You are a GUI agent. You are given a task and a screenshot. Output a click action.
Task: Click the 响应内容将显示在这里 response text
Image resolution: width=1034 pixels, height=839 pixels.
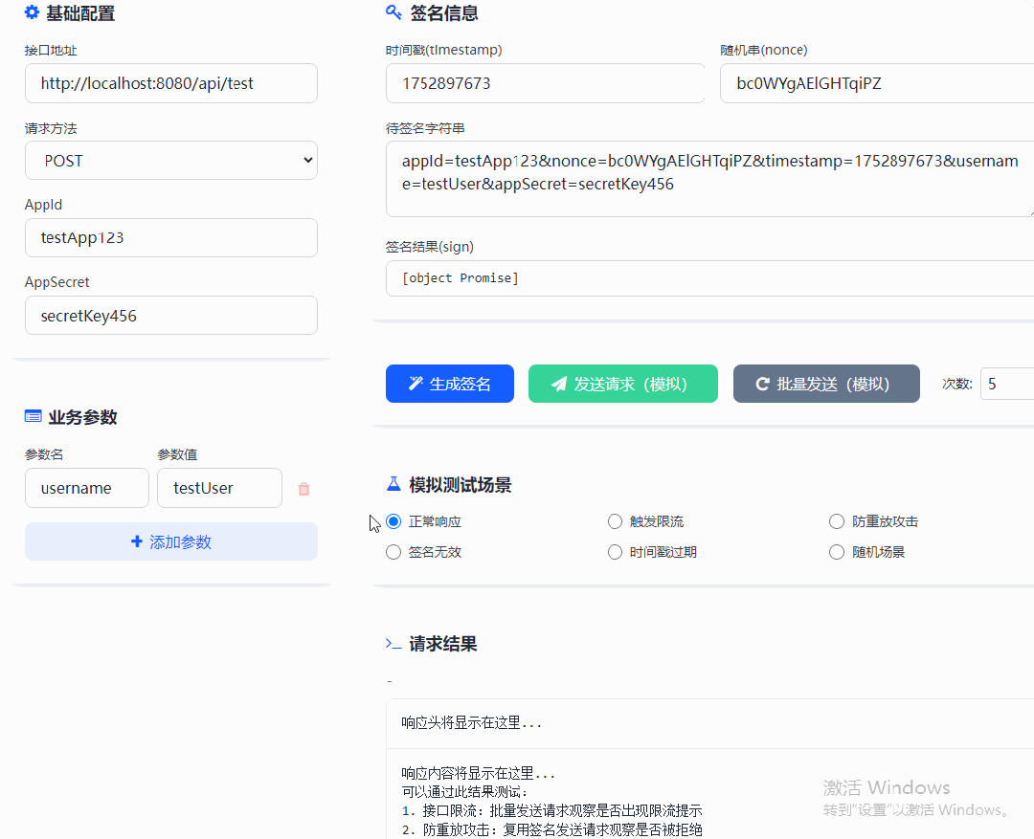coord(478,772)
